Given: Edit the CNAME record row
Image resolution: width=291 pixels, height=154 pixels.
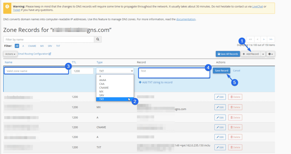Looking at the screenshot, I should [x=220, y=127].
